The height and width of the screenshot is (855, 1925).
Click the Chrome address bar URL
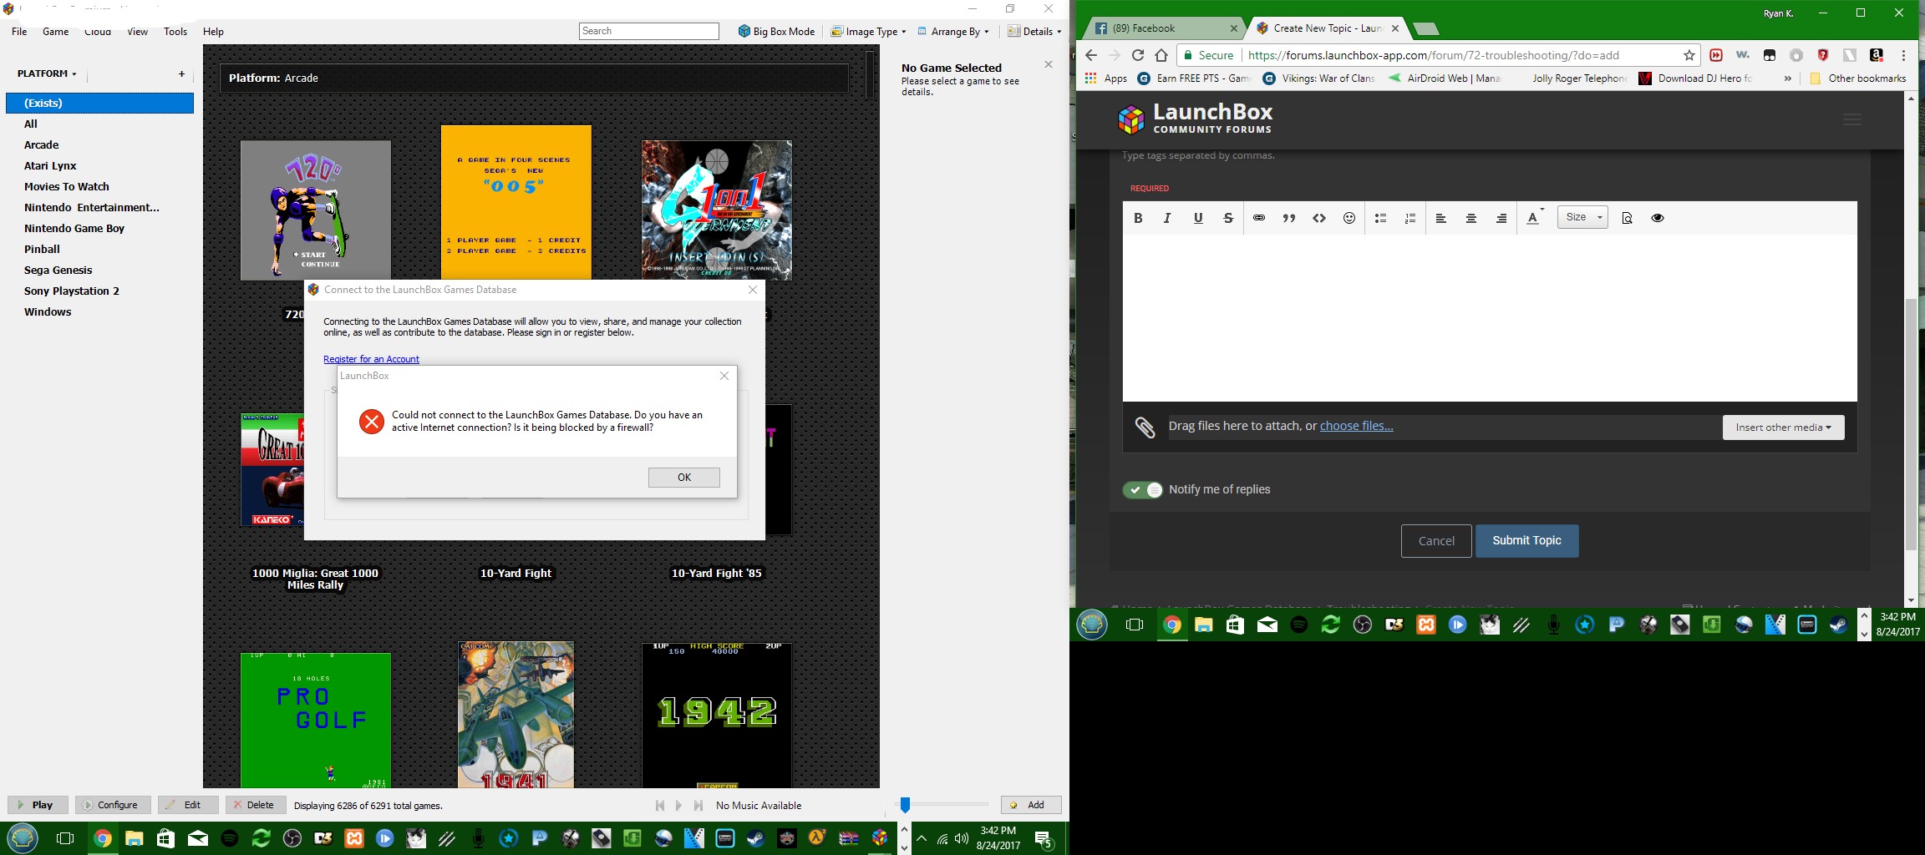(x=1433, y=55)
